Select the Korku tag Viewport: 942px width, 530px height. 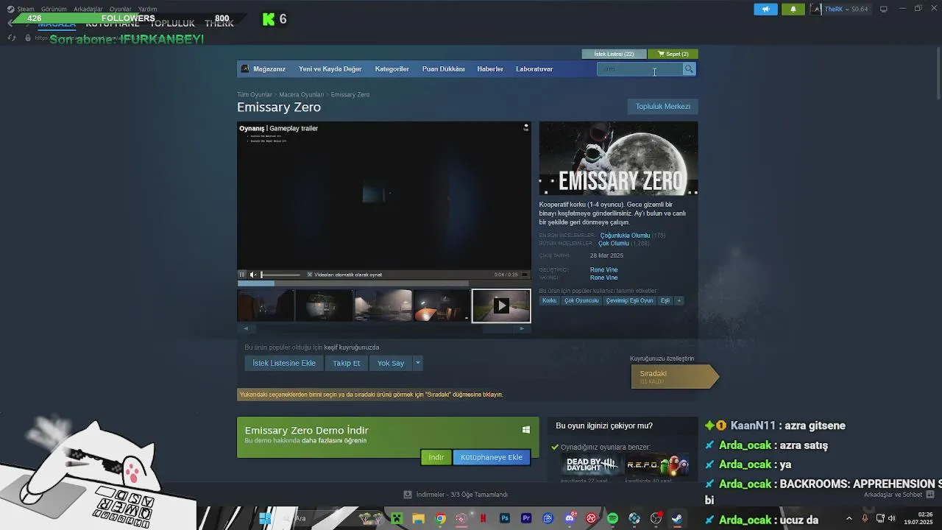[550, 300]
